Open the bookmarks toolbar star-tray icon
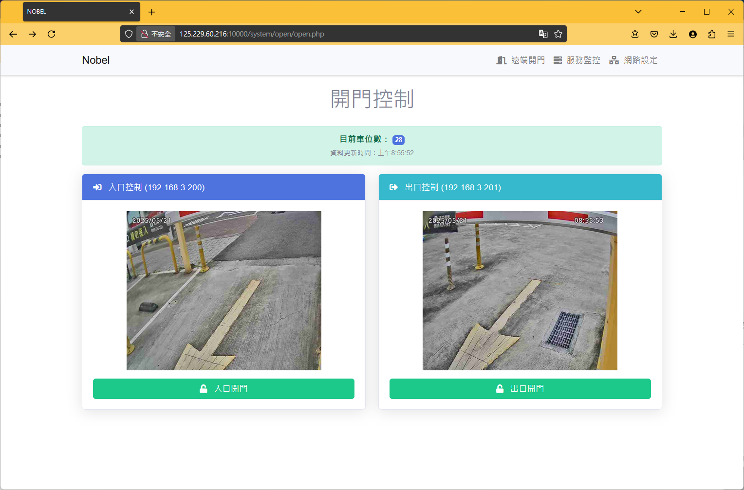 pos(635,34)
